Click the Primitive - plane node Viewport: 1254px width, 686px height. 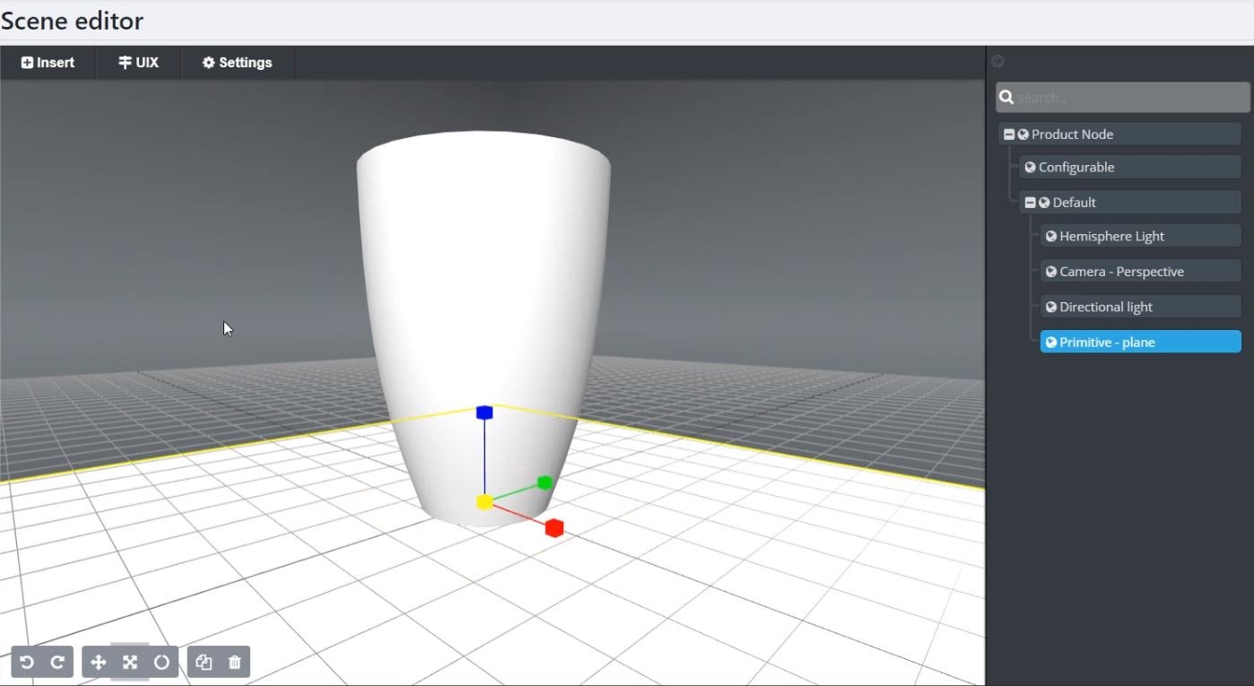[x=1107, y=343]
